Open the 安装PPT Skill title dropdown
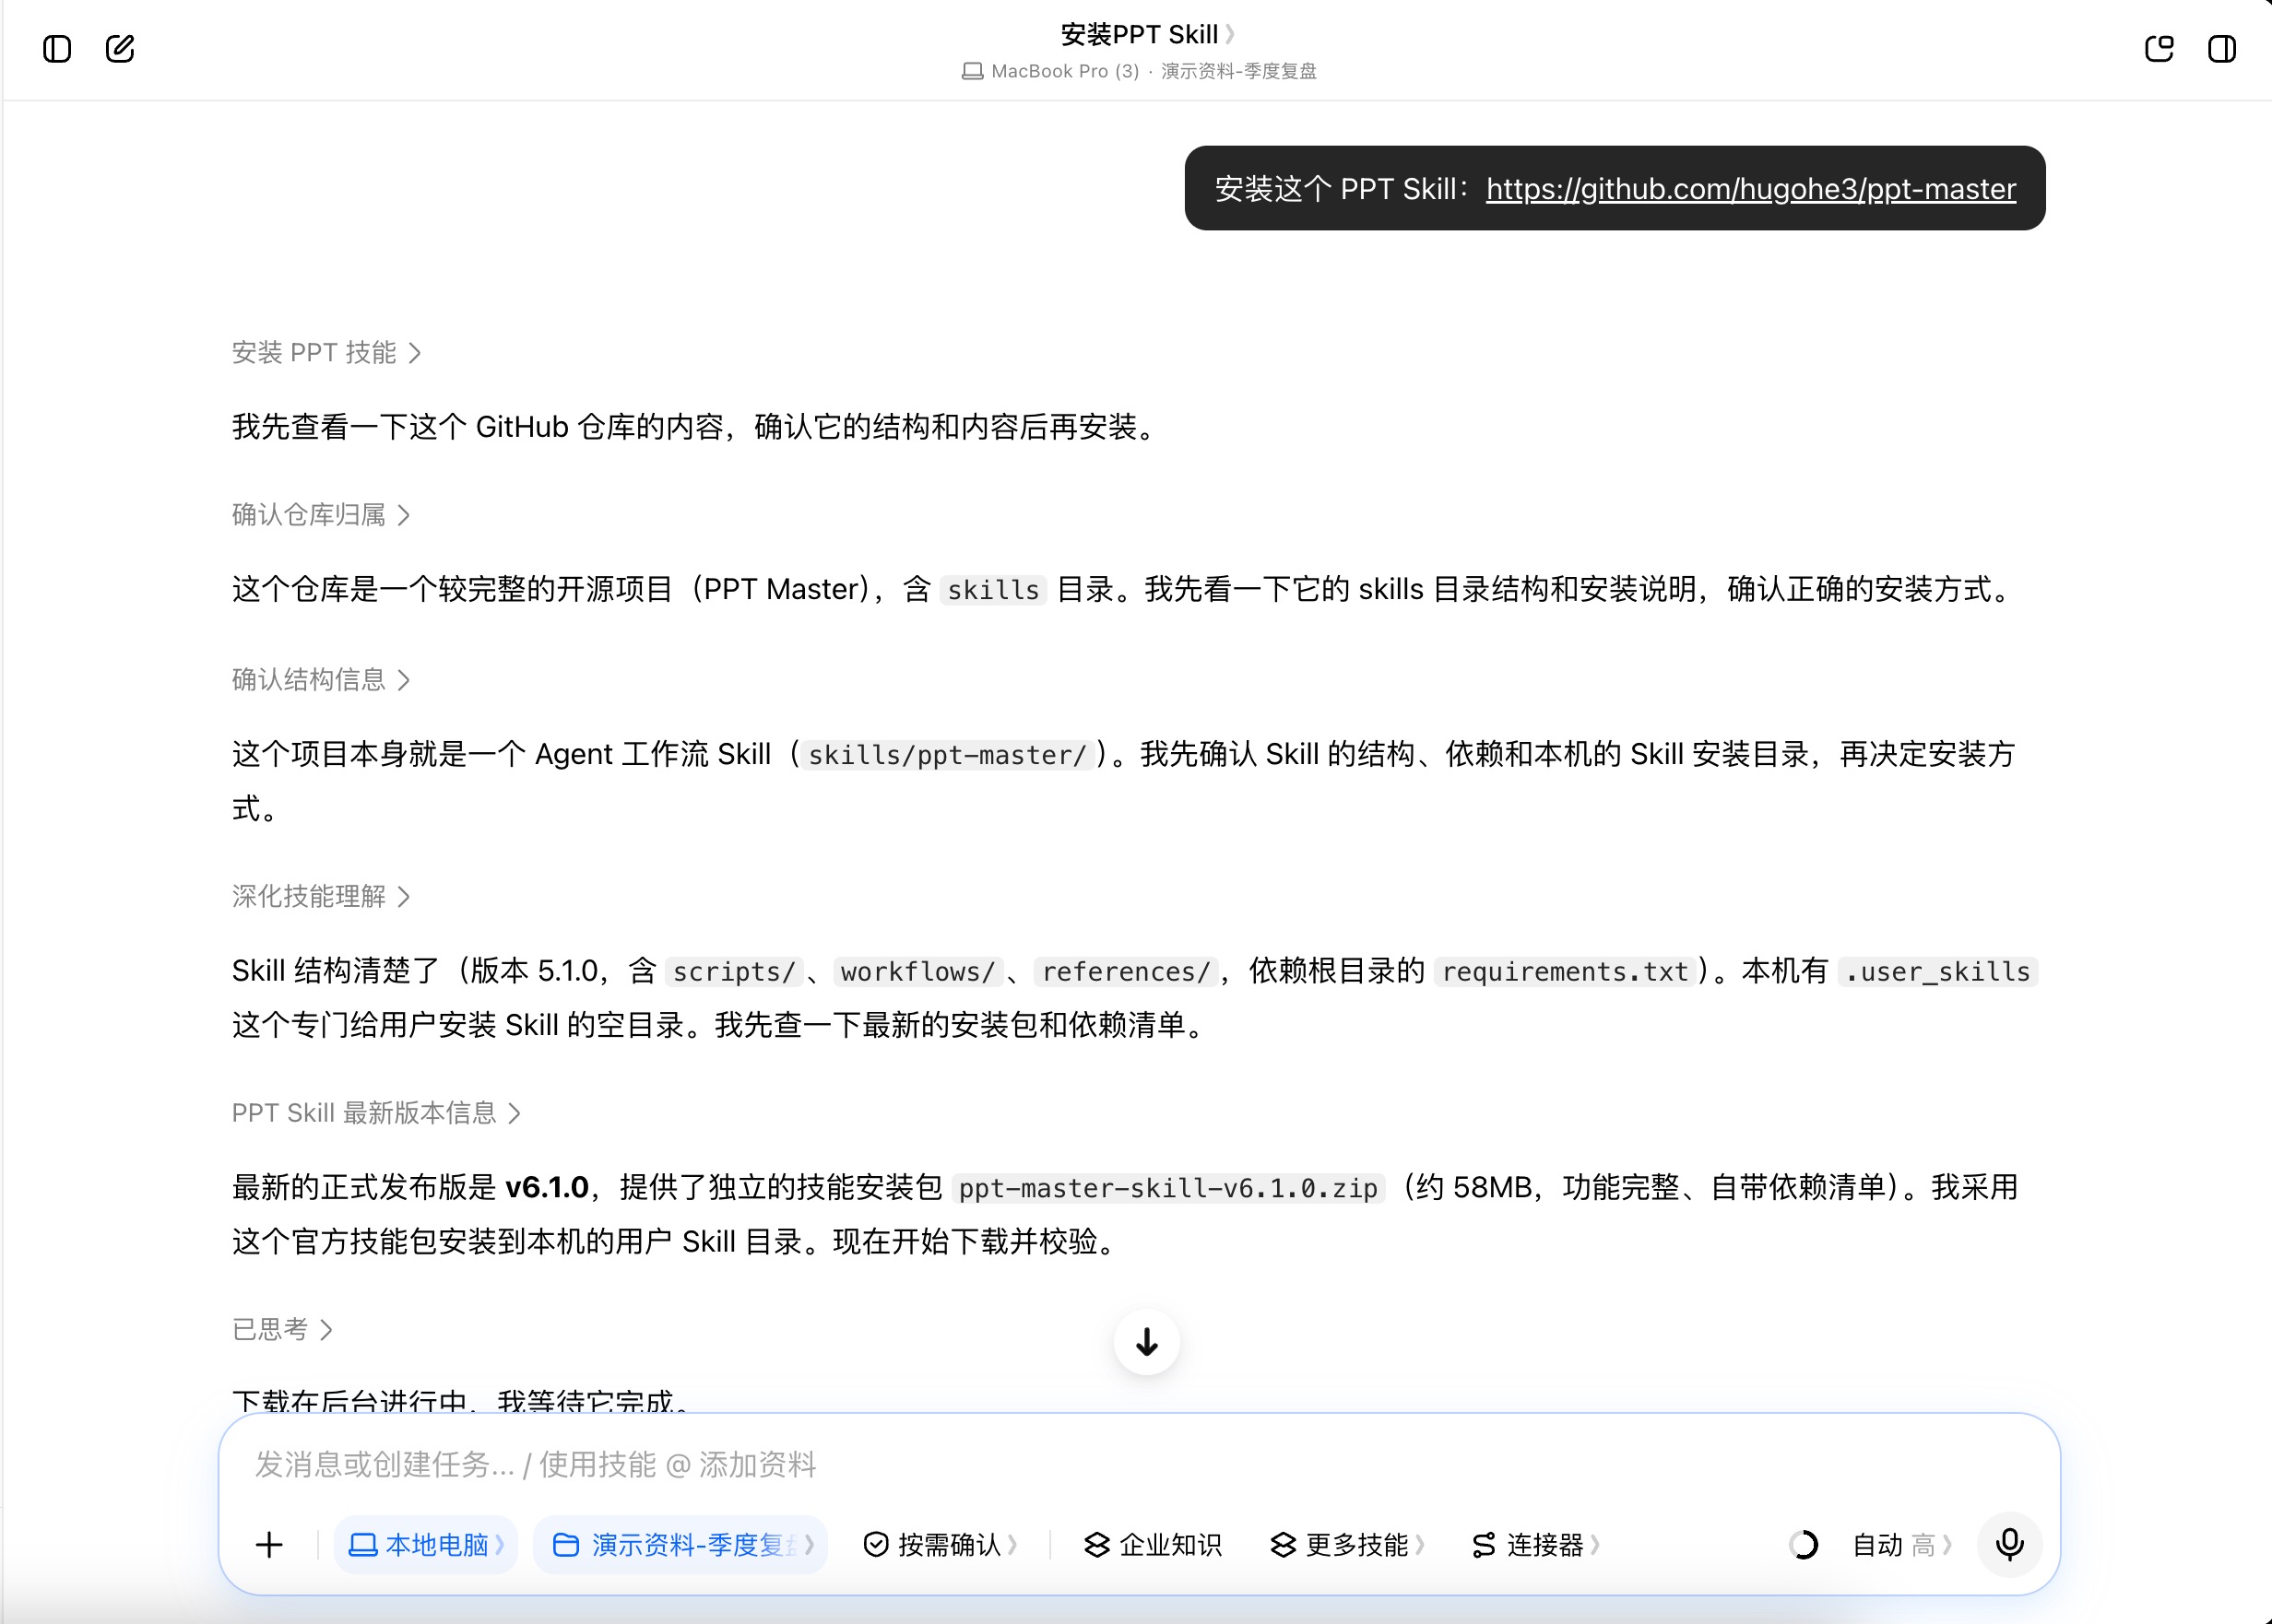Image resolution: width=2272 pixels, height=1624 pixels. tap(1147, 35)
